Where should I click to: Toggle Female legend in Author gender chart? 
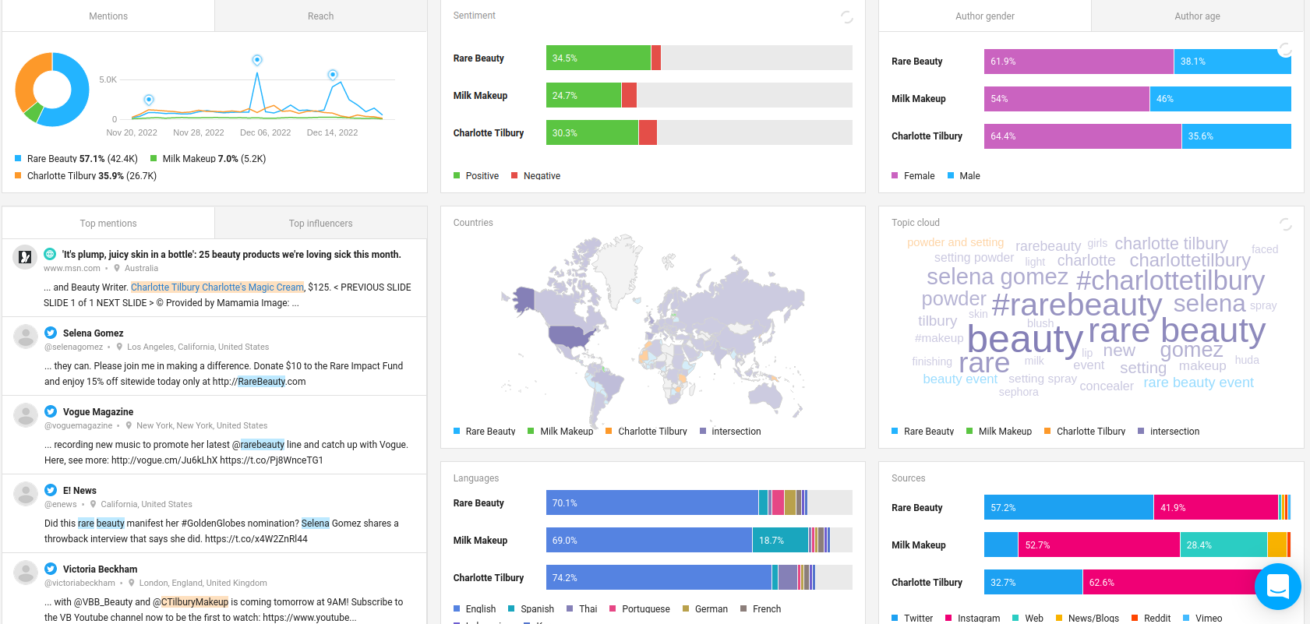(913, 176)
